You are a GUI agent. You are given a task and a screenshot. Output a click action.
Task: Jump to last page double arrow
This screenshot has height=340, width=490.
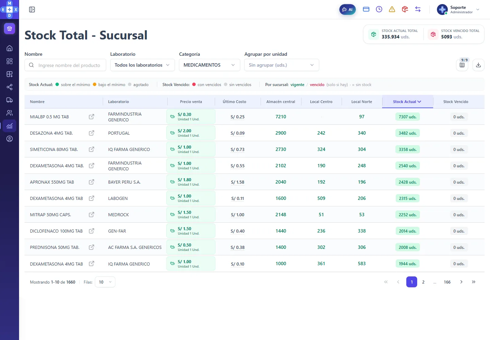(x=474, y=282)
